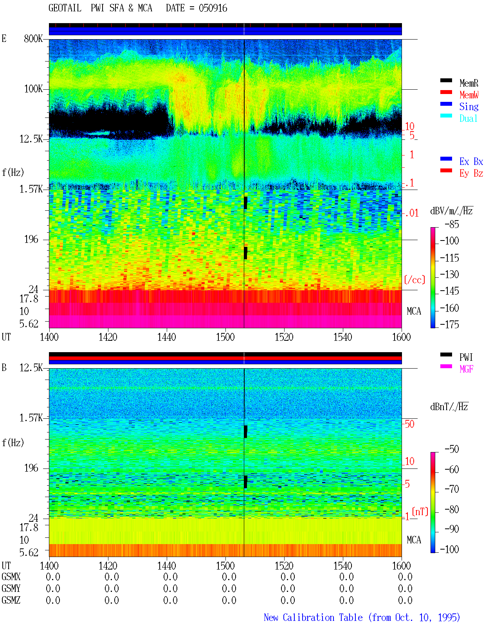
Task: Click the '100K' frequency axis label
Action: click(33, 89)
